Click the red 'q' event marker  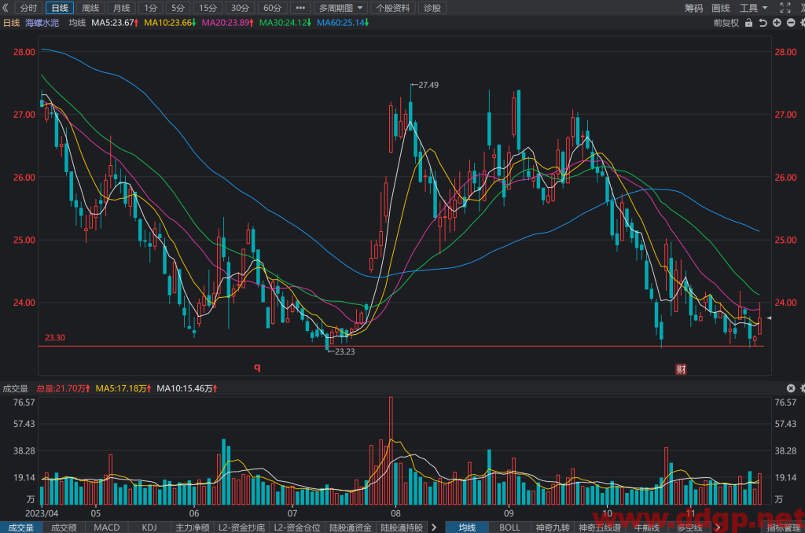[x=257, y=366]
